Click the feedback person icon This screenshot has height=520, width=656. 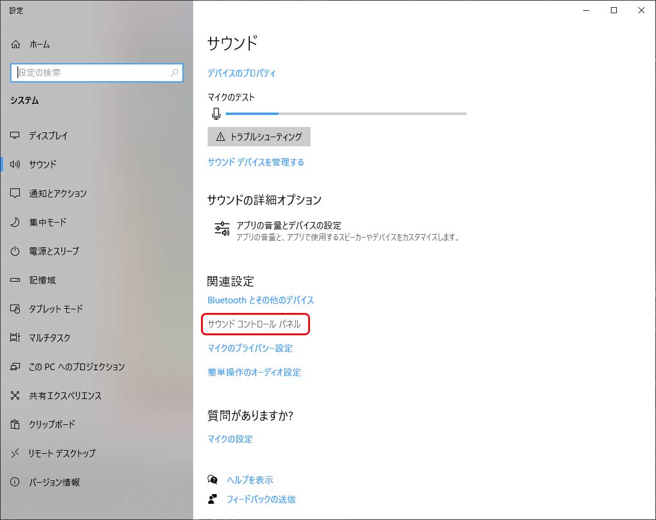[x=212, y=499]
